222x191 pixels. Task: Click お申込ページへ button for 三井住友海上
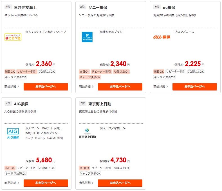click(46, 86)
